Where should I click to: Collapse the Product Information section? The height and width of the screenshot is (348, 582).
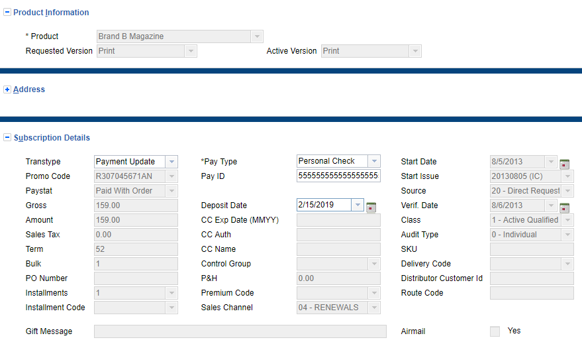tap(7, 13)
